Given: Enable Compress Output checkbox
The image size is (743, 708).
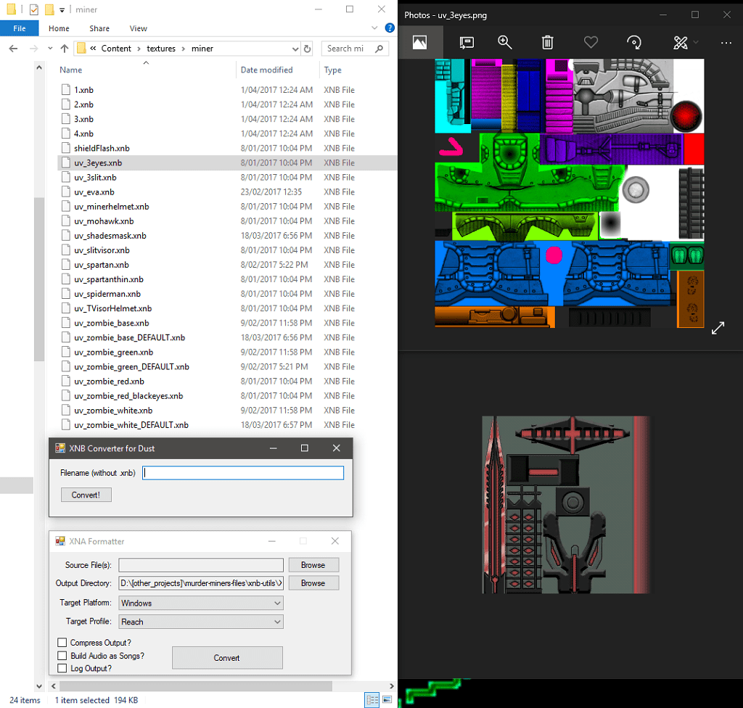Looking at the screenshot, I should coord(62,642).
